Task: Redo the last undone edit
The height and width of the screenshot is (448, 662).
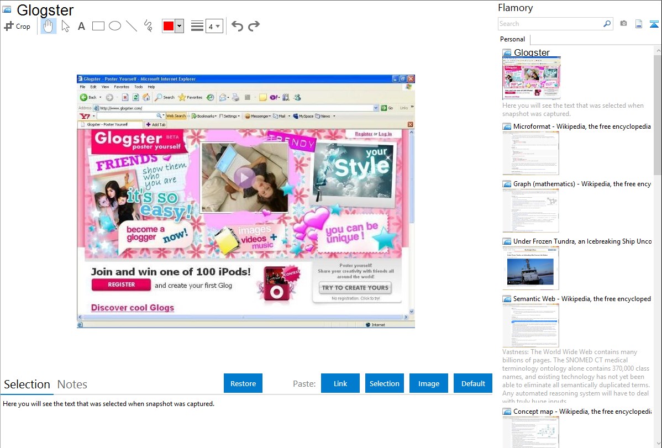Action: [254, 26]
